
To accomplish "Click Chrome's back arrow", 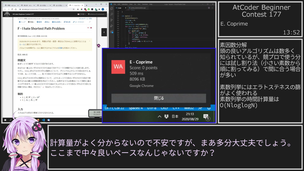I will pos(5,9).
